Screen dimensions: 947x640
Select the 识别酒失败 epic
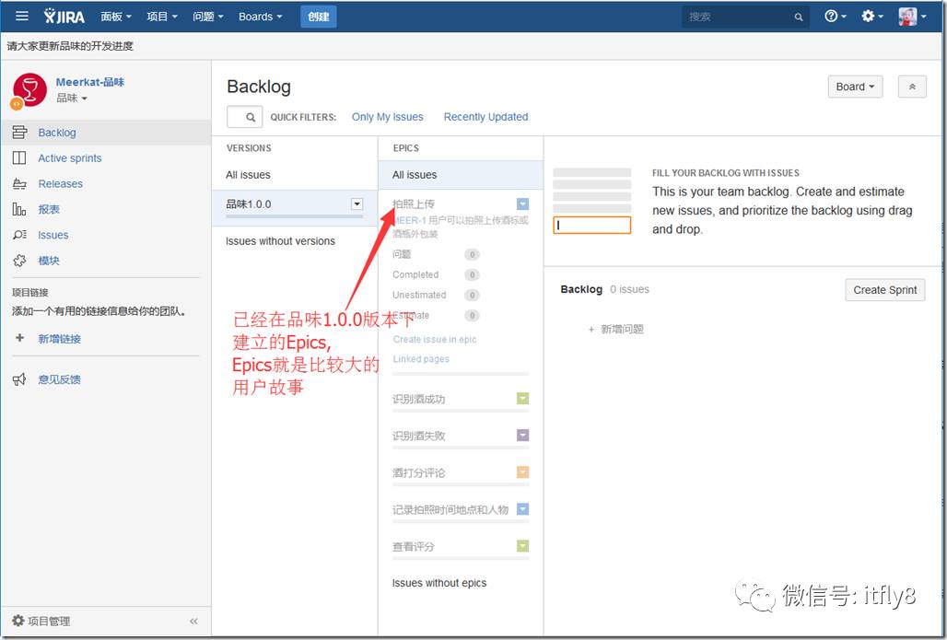pyautogui.click(x=418, y=436)
